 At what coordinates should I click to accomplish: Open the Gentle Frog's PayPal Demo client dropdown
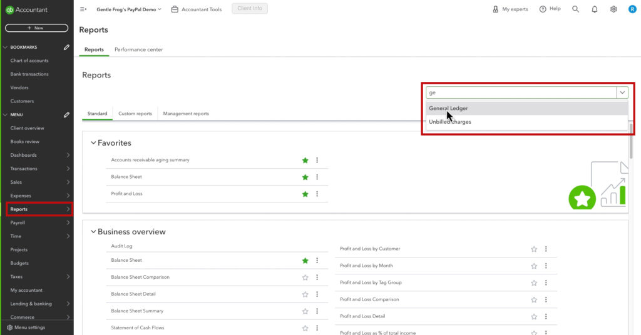(x=129, y=9)
